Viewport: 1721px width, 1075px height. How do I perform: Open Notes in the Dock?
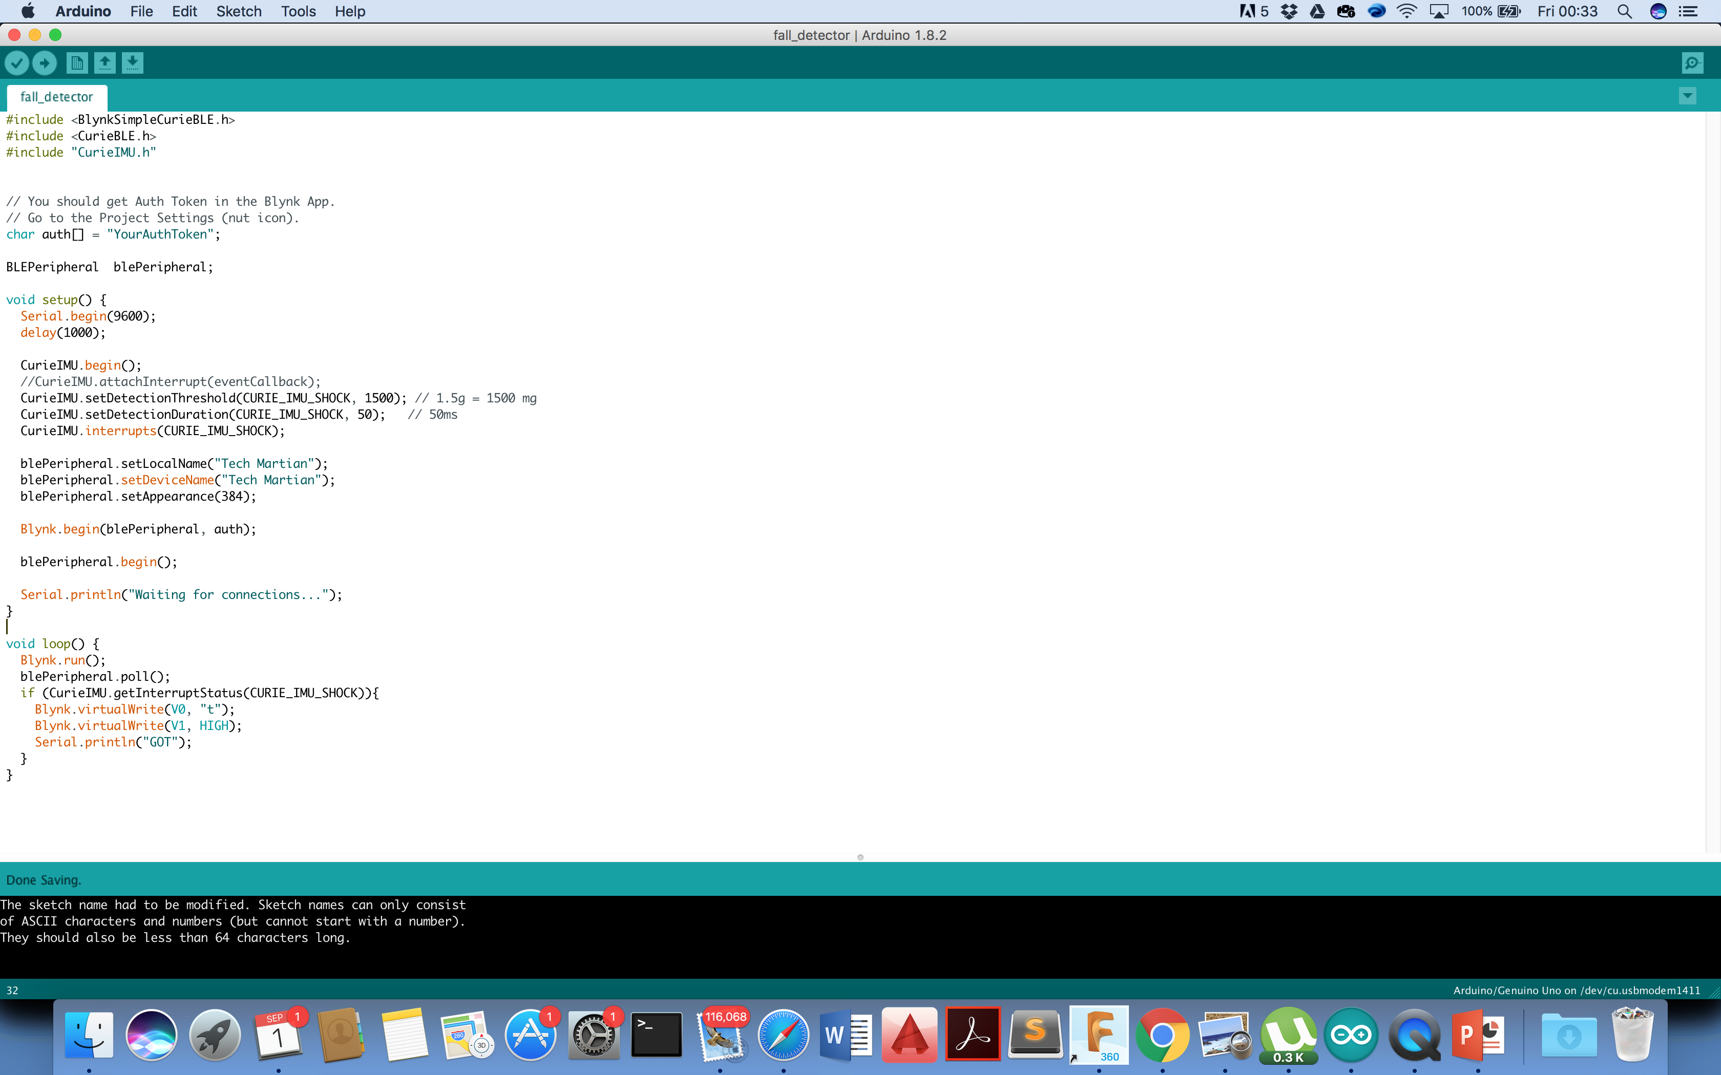404,1035
